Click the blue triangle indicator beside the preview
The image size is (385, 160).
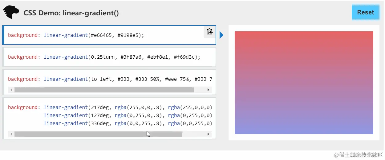[221, 35]
